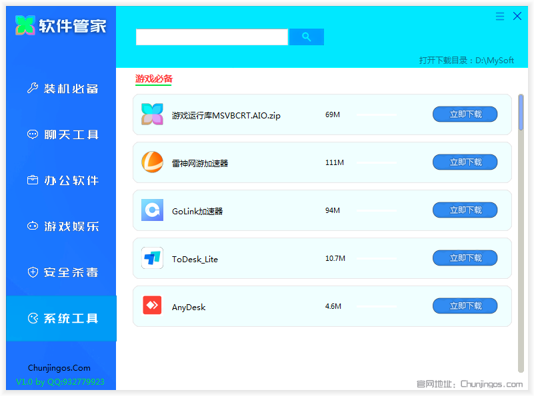This screenshot has width=534, height=396.
Task: Click the 4.6M size value
Action: [333, 306]
